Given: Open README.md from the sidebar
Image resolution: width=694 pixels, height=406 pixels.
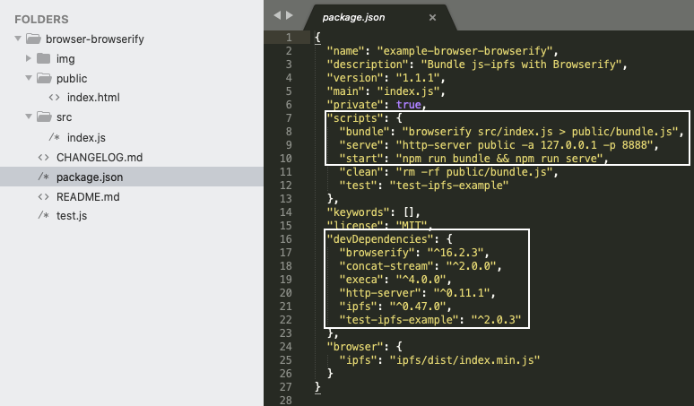Looking at the screenshot, I should point(88,197).
